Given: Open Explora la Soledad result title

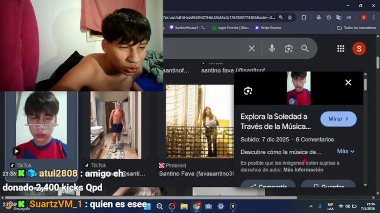Looking at the screenshot, I should 276,121.
